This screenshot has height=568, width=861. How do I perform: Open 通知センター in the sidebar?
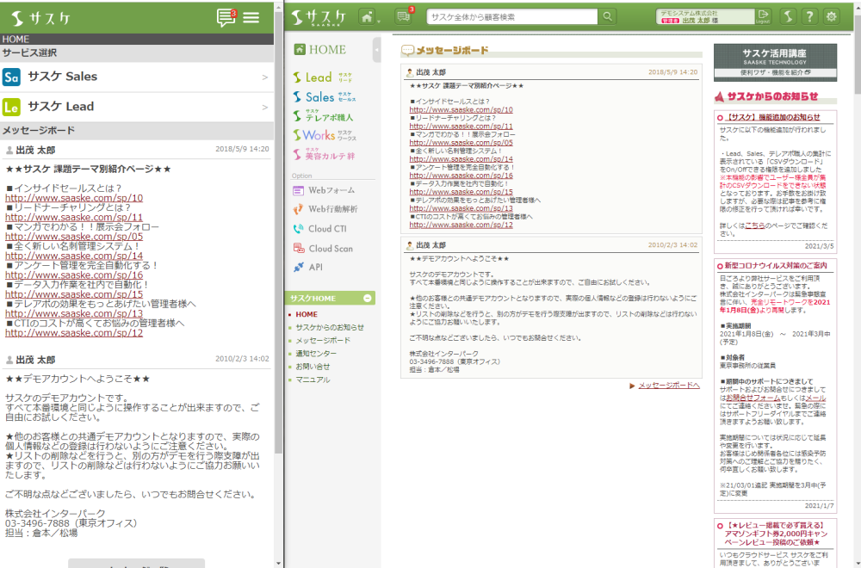(x=316, y=354)
